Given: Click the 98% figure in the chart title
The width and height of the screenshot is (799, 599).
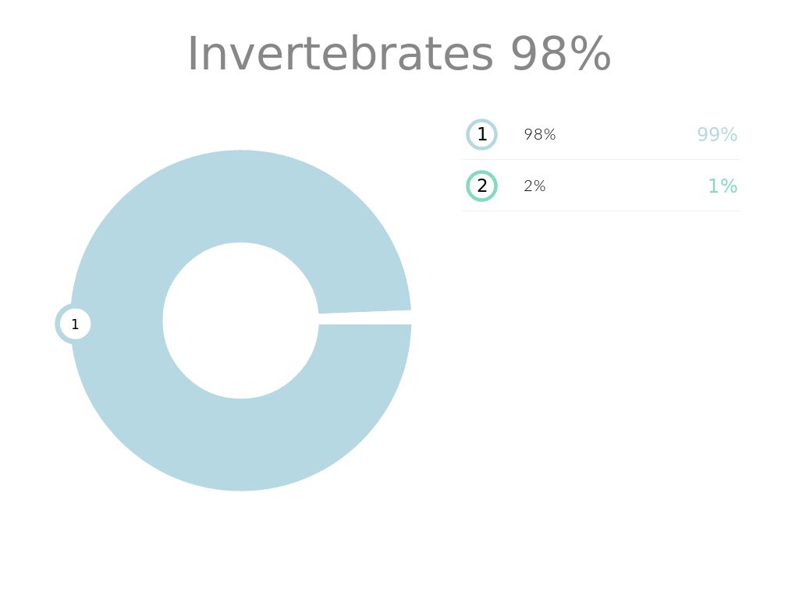Looking at the screenshot, I should (x=560, y=55).
